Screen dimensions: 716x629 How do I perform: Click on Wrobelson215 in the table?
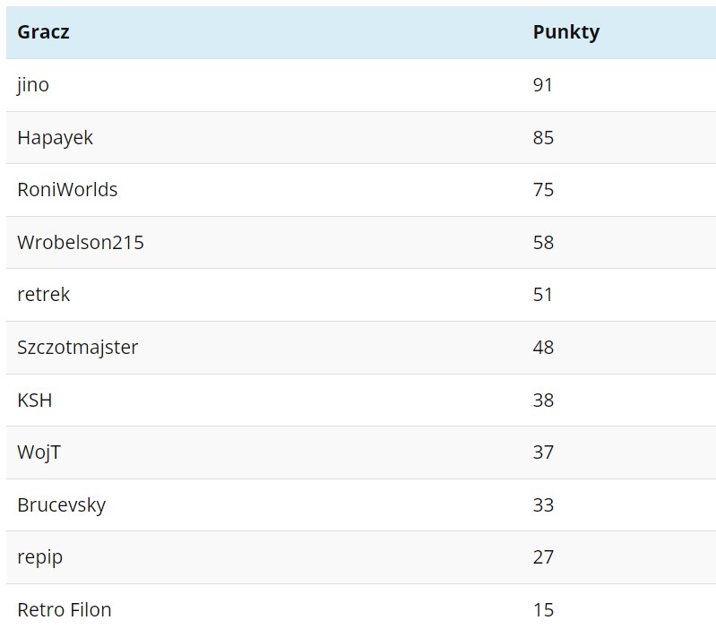coord(80,243)
